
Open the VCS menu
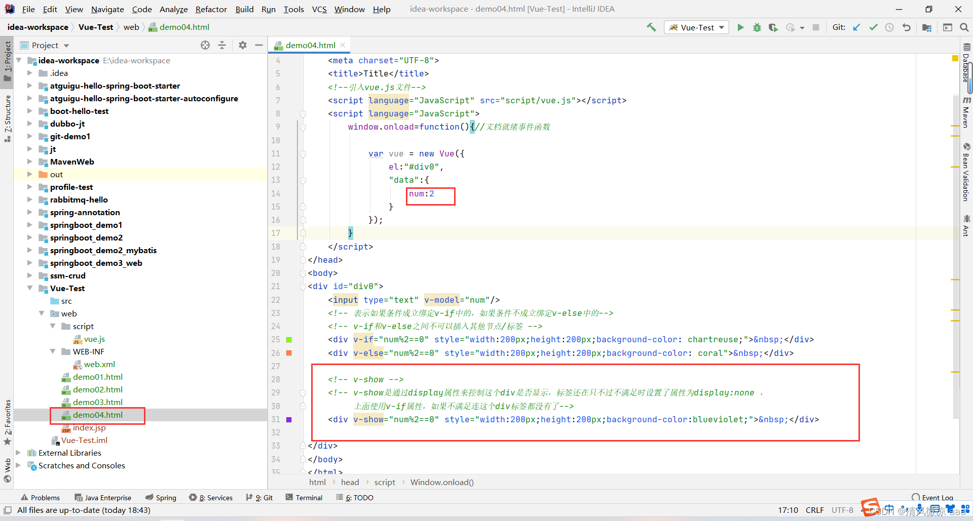[319, 9]
